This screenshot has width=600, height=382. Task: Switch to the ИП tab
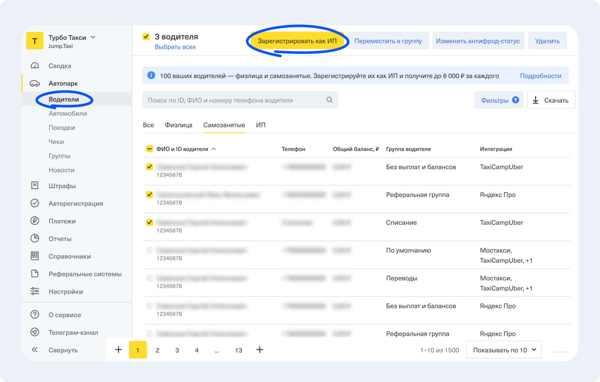click(261, 125)
